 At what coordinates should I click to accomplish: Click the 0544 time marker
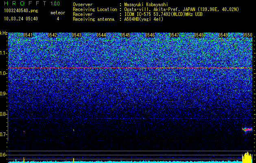101,35
